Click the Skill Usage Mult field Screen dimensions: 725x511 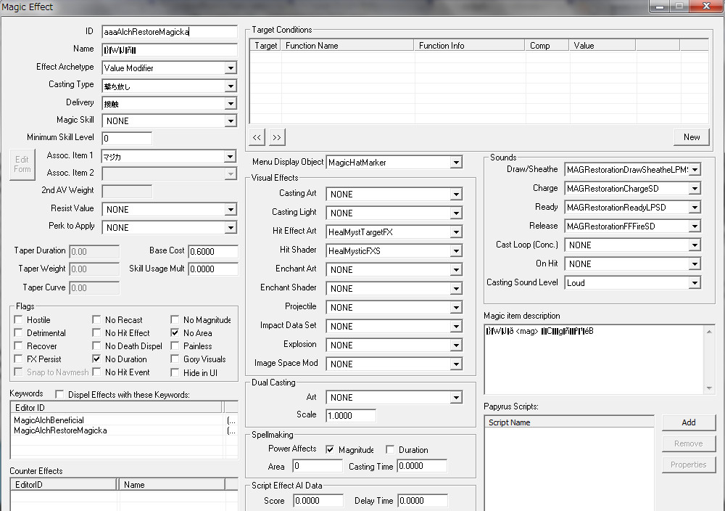[x=213, y=269]
